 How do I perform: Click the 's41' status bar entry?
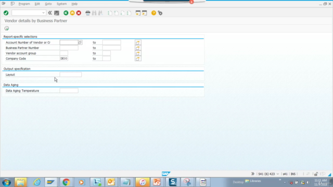click(x=285, y=174)
